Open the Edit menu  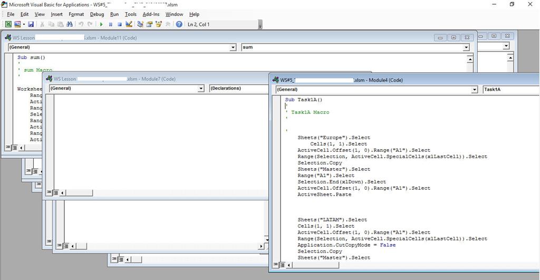click(x=24, y=14)
